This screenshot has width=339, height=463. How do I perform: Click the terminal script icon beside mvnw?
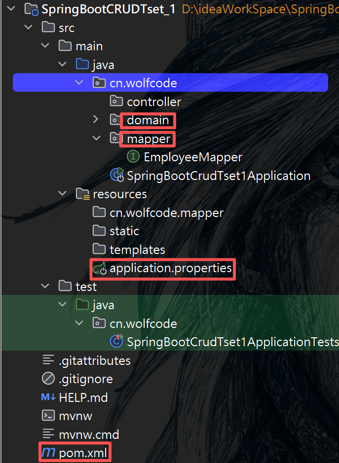coord(48,416)
